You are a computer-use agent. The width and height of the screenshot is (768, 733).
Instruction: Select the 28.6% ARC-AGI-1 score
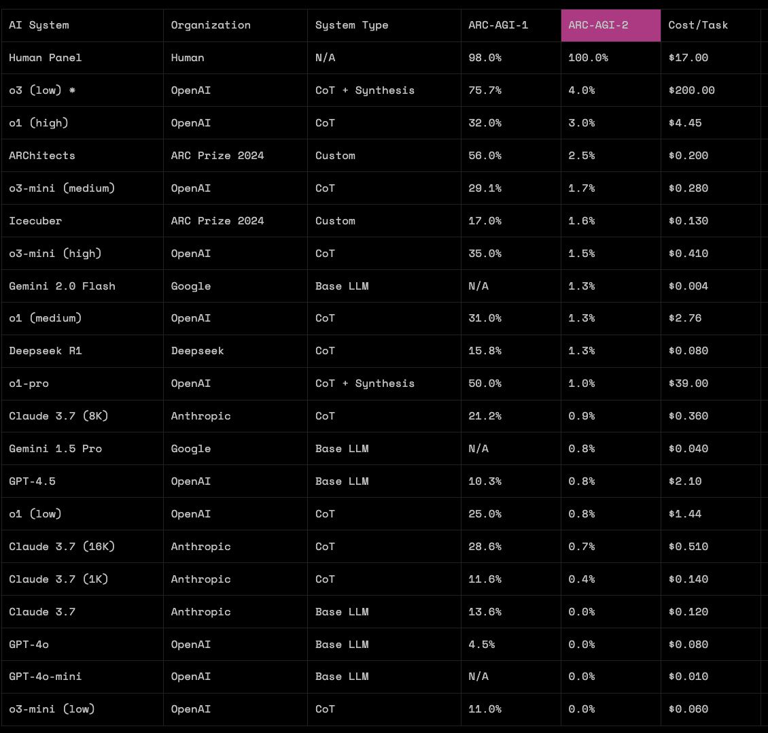point(485,546)
